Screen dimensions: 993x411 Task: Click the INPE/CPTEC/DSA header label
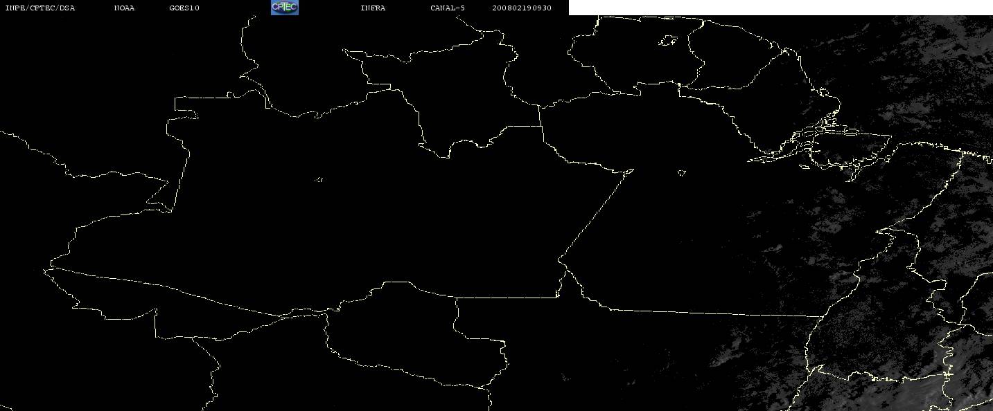coord(40,8)
